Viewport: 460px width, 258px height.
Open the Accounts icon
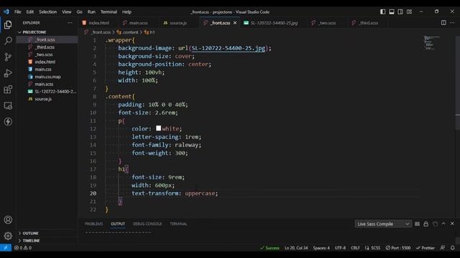(x=8, y=220)
